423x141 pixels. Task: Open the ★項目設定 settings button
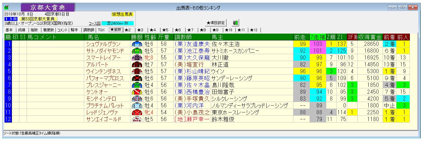[216, 23]
